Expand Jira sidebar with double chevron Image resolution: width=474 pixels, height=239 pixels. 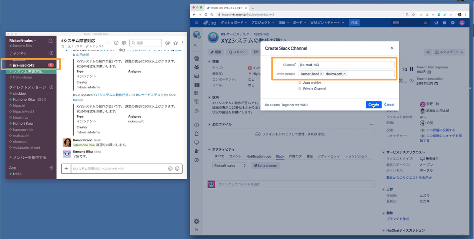pos(196,230)
